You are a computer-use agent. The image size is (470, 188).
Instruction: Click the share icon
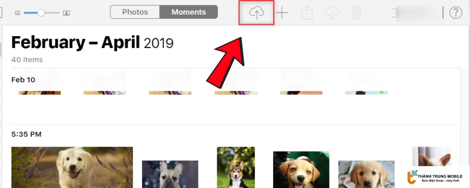(306, 13)
